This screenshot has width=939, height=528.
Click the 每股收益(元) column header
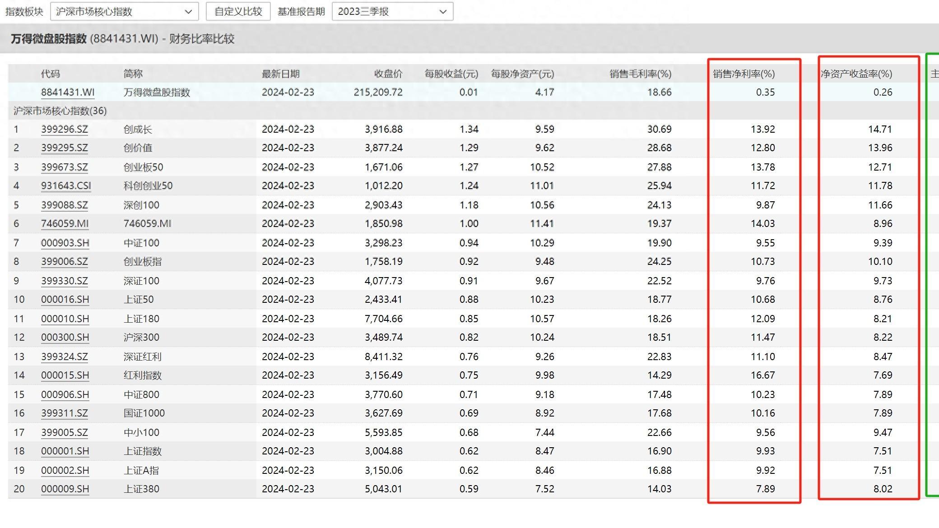[451, 74]
